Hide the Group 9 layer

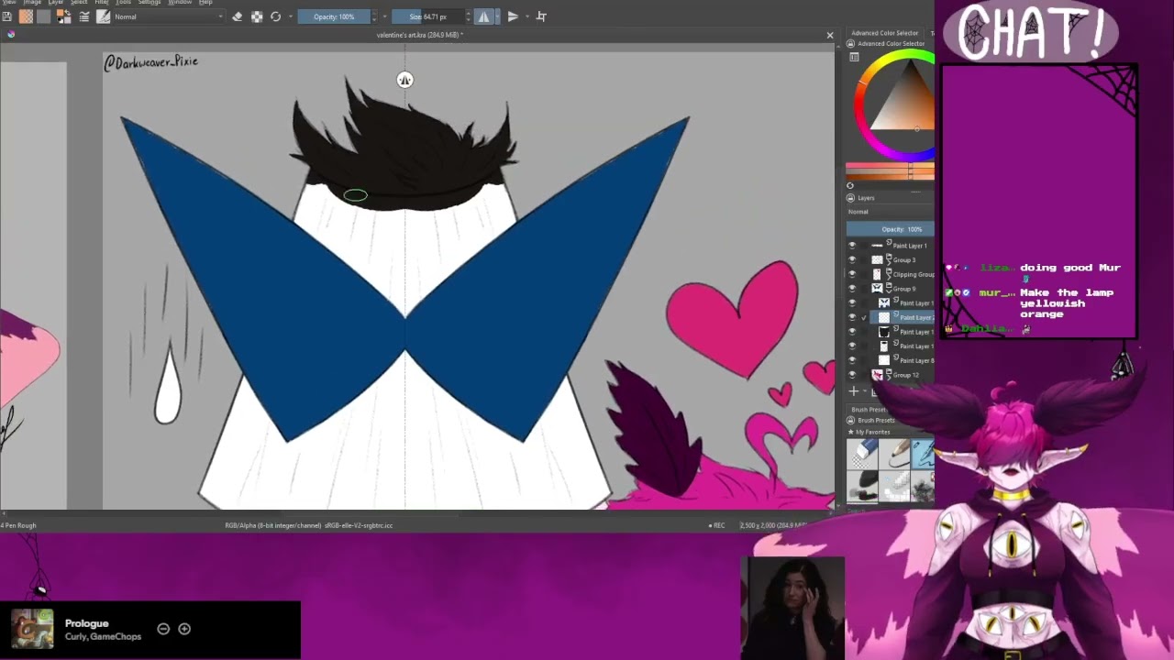coord(852,289)
